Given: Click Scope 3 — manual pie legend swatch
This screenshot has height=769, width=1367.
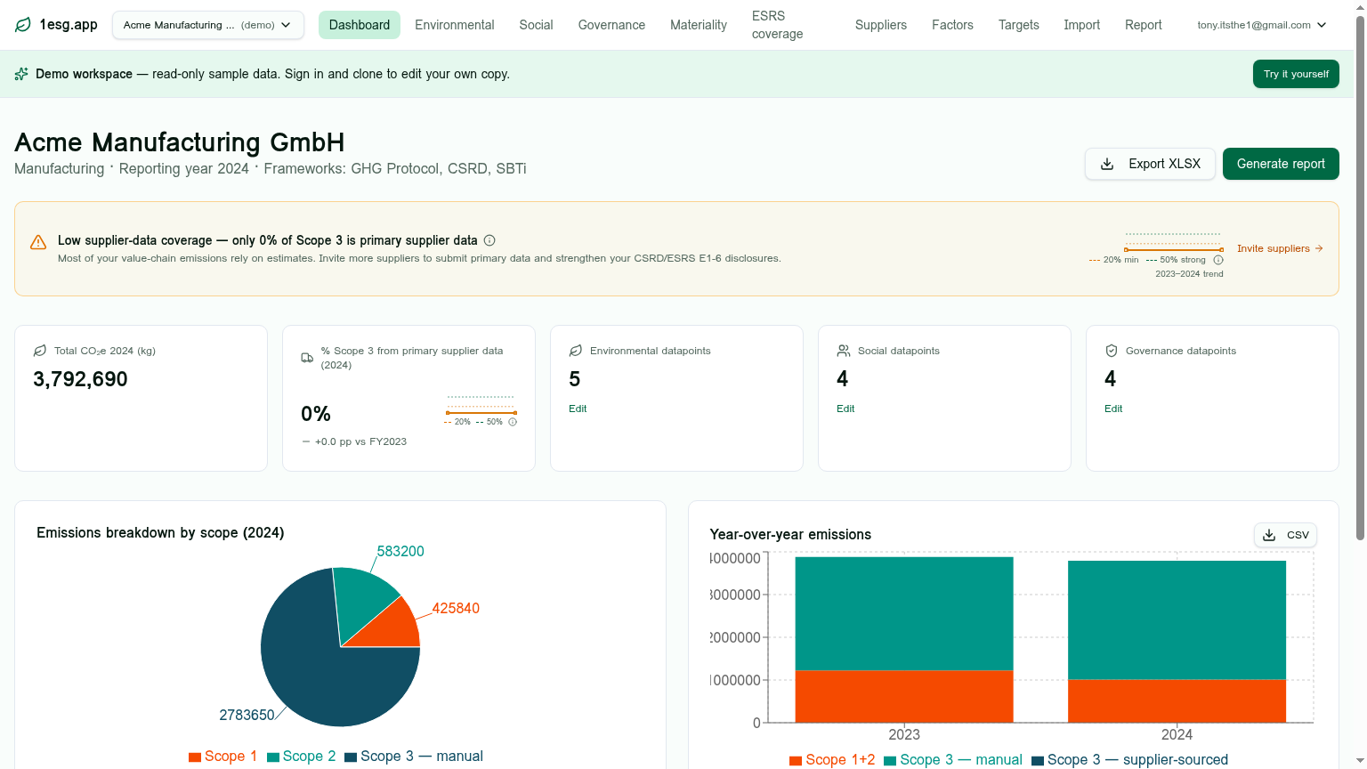Looking at the screenshot, I should pyautogui.click(x=351, y=757).
